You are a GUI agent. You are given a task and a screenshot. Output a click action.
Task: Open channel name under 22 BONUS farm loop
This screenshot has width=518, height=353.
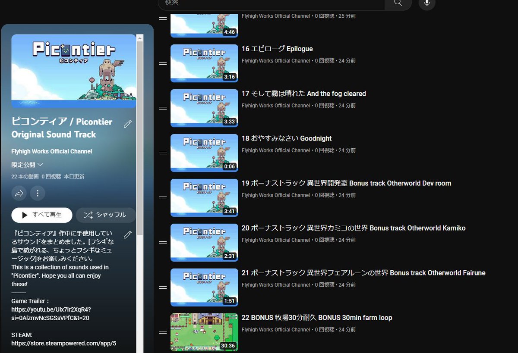[276, 330]
